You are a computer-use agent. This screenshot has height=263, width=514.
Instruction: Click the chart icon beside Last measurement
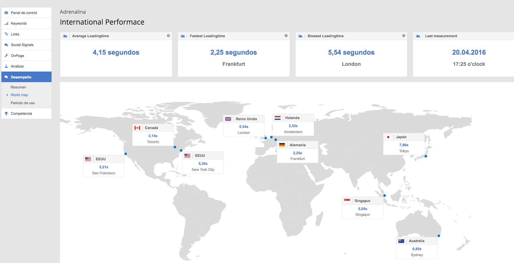pos(418,36)
